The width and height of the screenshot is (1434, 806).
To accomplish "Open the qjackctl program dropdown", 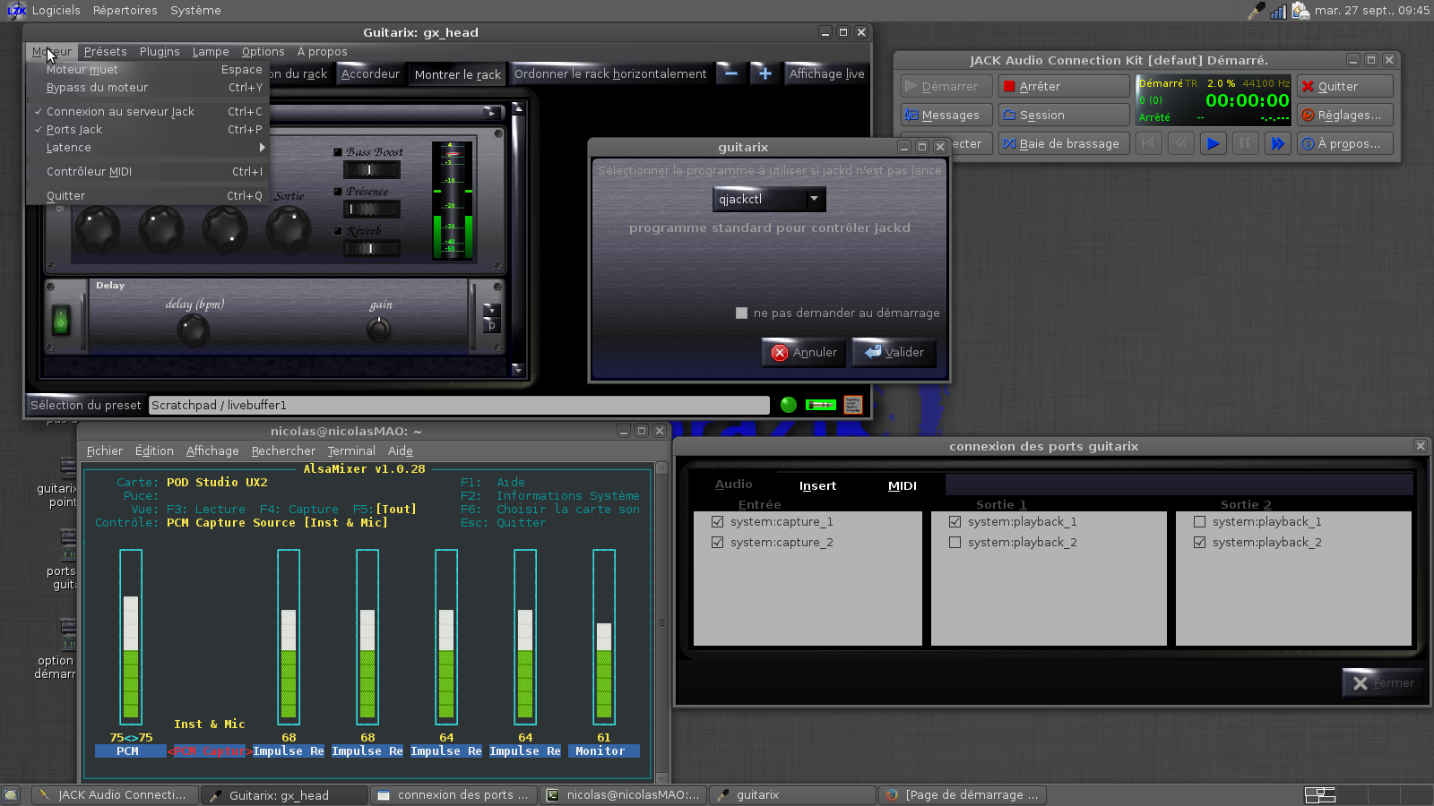I will pyautogui.click(x=769, y=199).
